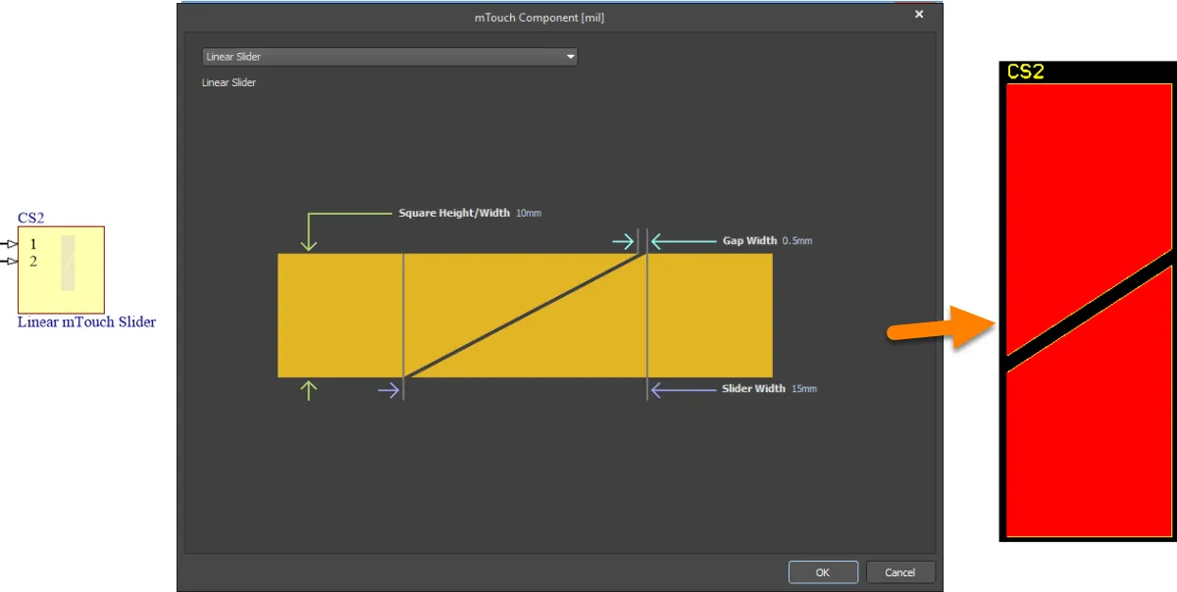Click the OK button
This screenshot has height=592, width=1177.
[823, 572]
